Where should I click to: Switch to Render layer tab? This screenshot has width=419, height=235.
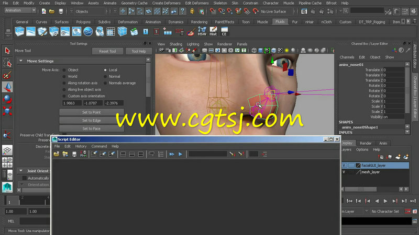tap(365, 143)
